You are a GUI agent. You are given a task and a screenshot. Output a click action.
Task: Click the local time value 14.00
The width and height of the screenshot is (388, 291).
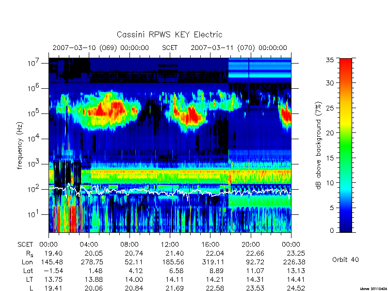click(x=134, y=279)
